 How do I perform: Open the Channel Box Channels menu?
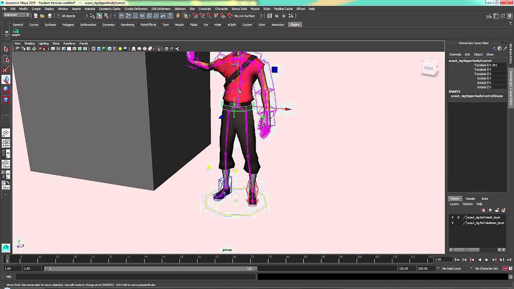pos(455,54)
